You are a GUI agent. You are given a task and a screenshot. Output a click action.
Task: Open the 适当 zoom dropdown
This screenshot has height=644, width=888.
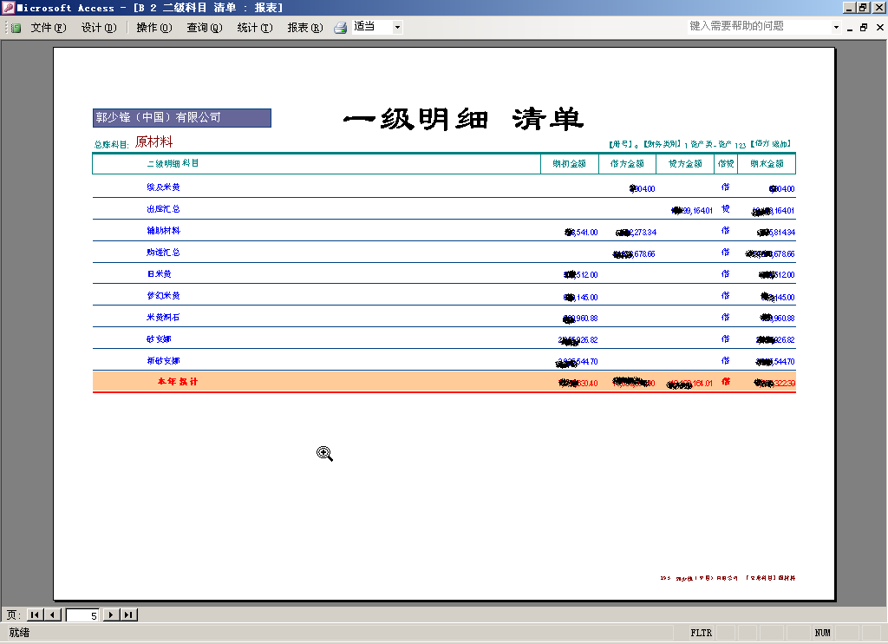(x=398, y=28)
